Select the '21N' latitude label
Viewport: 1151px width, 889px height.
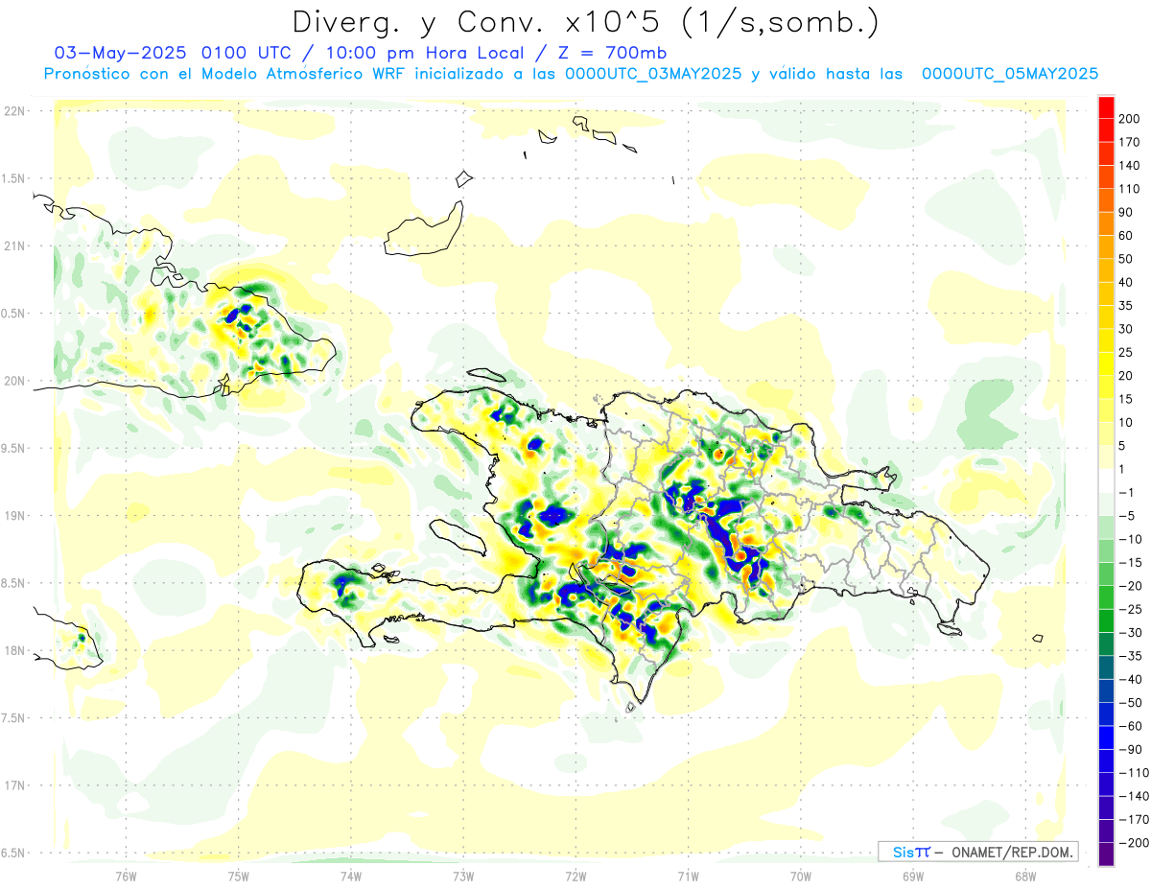pos(13,246)
